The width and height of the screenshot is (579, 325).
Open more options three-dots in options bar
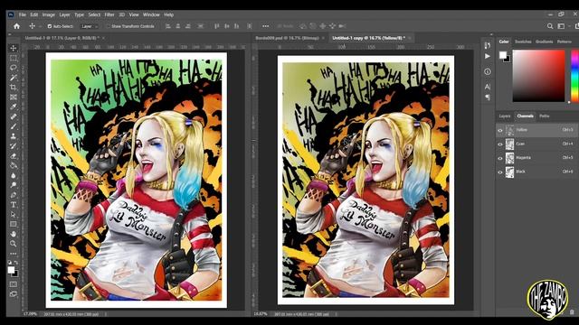coord(265,26)
